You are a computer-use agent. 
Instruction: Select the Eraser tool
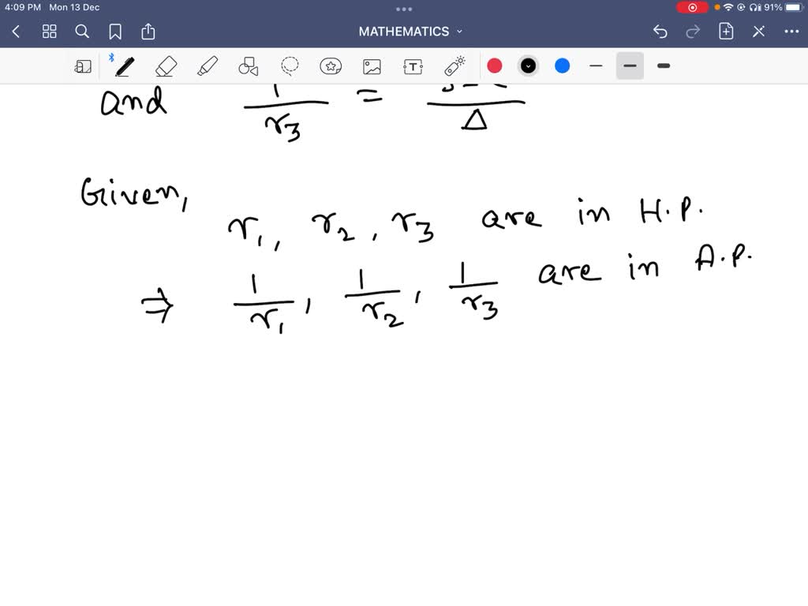(166, 65)
